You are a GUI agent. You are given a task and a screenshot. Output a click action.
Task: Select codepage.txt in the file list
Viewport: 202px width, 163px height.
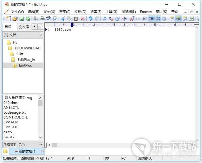(x=14, y=113)
